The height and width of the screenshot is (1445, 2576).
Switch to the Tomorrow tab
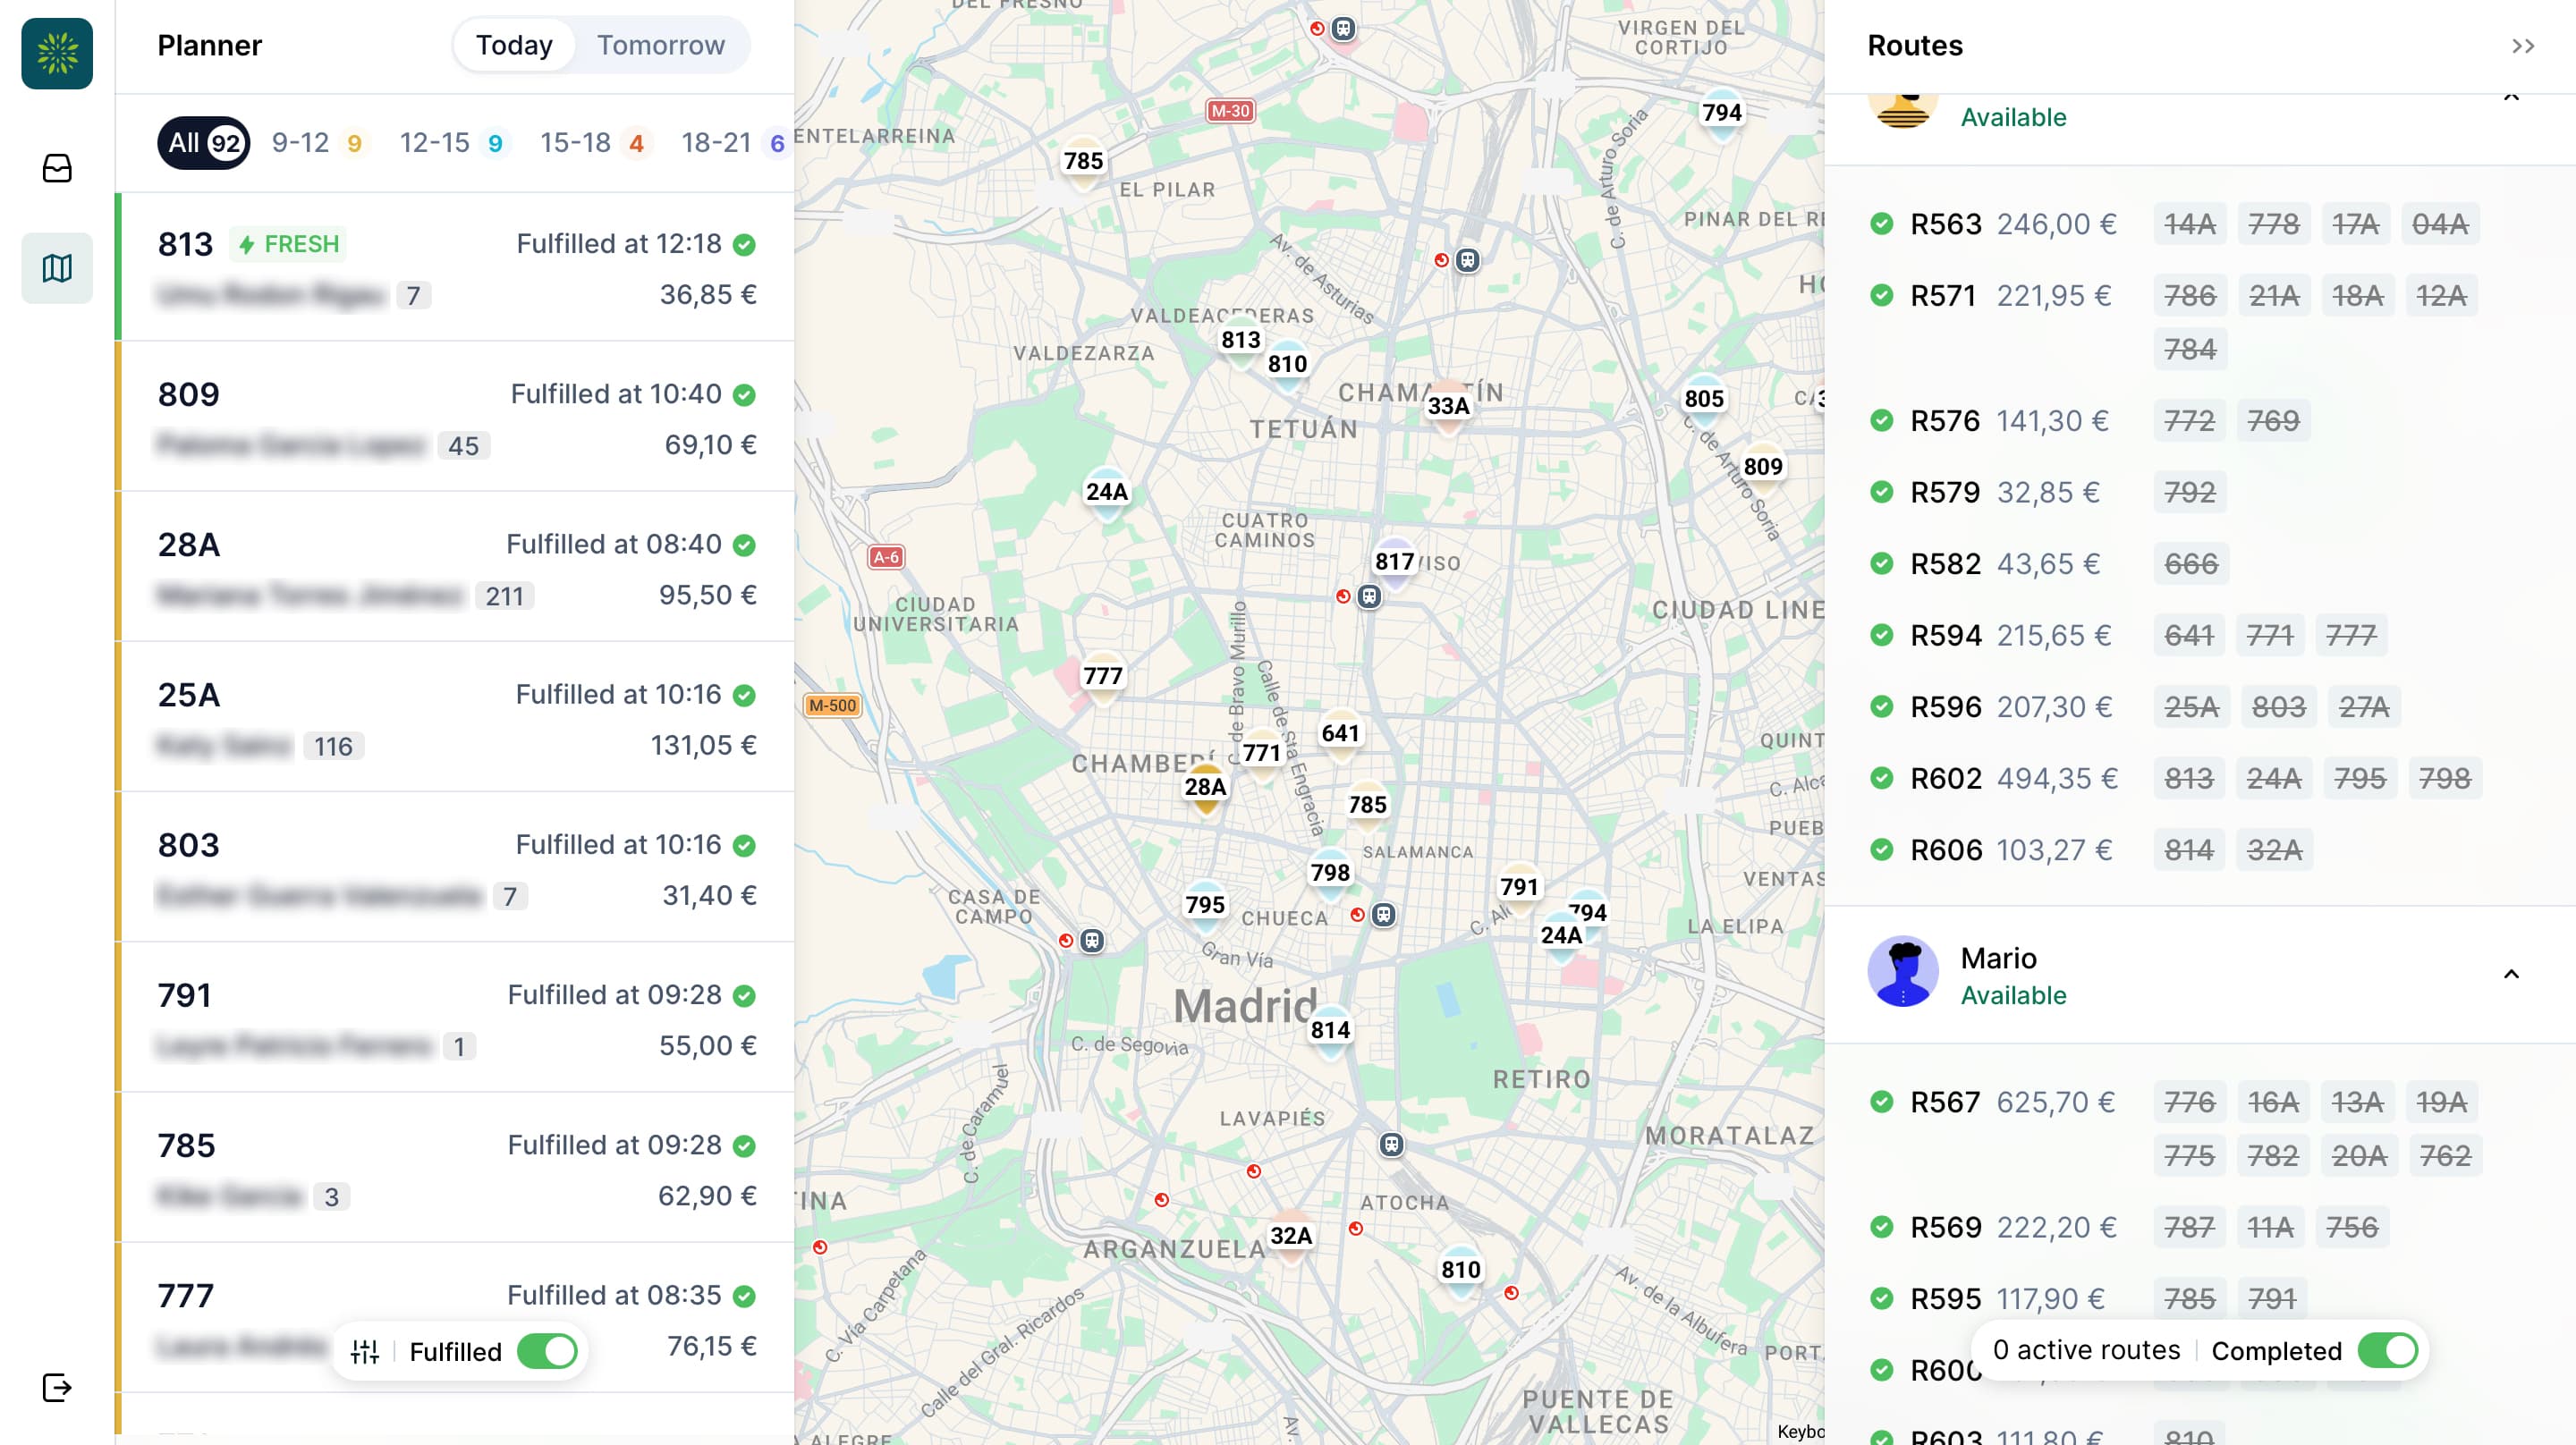(x=659, y=44)
